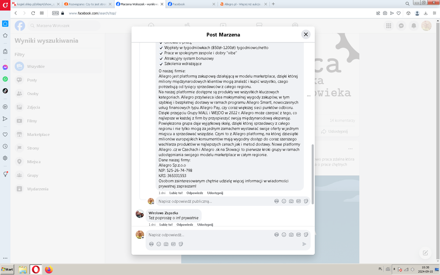Open WhatsApp in the Opera sidebar
This screenshot has width=440, height=275.
pyautogui.click(x=5, y=79)
